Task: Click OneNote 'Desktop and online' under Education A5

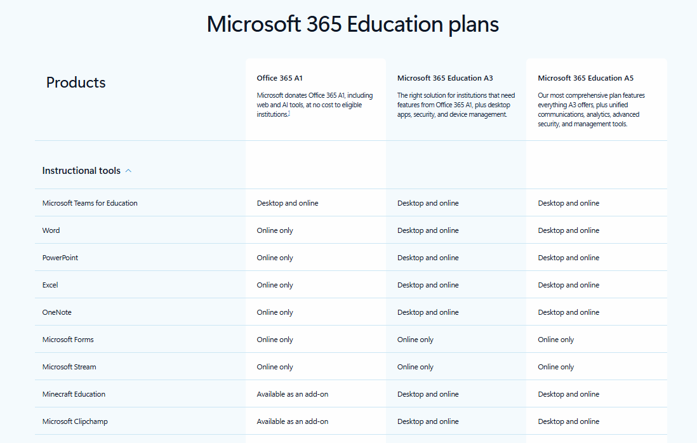Action: 569,312
